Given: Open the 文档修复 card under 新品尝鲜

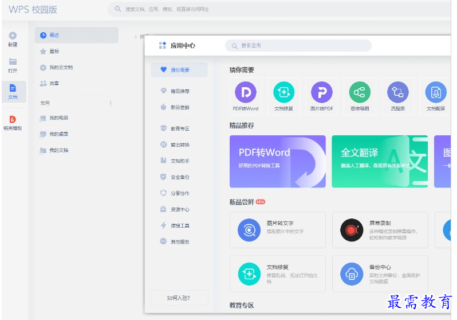Looking at the screenshot, I should click(x=277, y=274).
